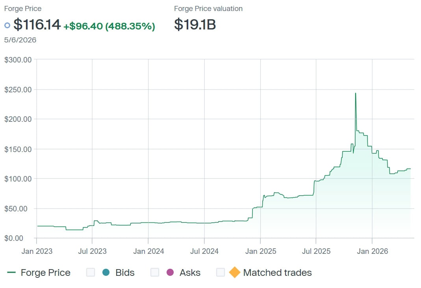Click the blue circle beside $116.14
Screen dimensions: 421x288
(x=7, y=26)
